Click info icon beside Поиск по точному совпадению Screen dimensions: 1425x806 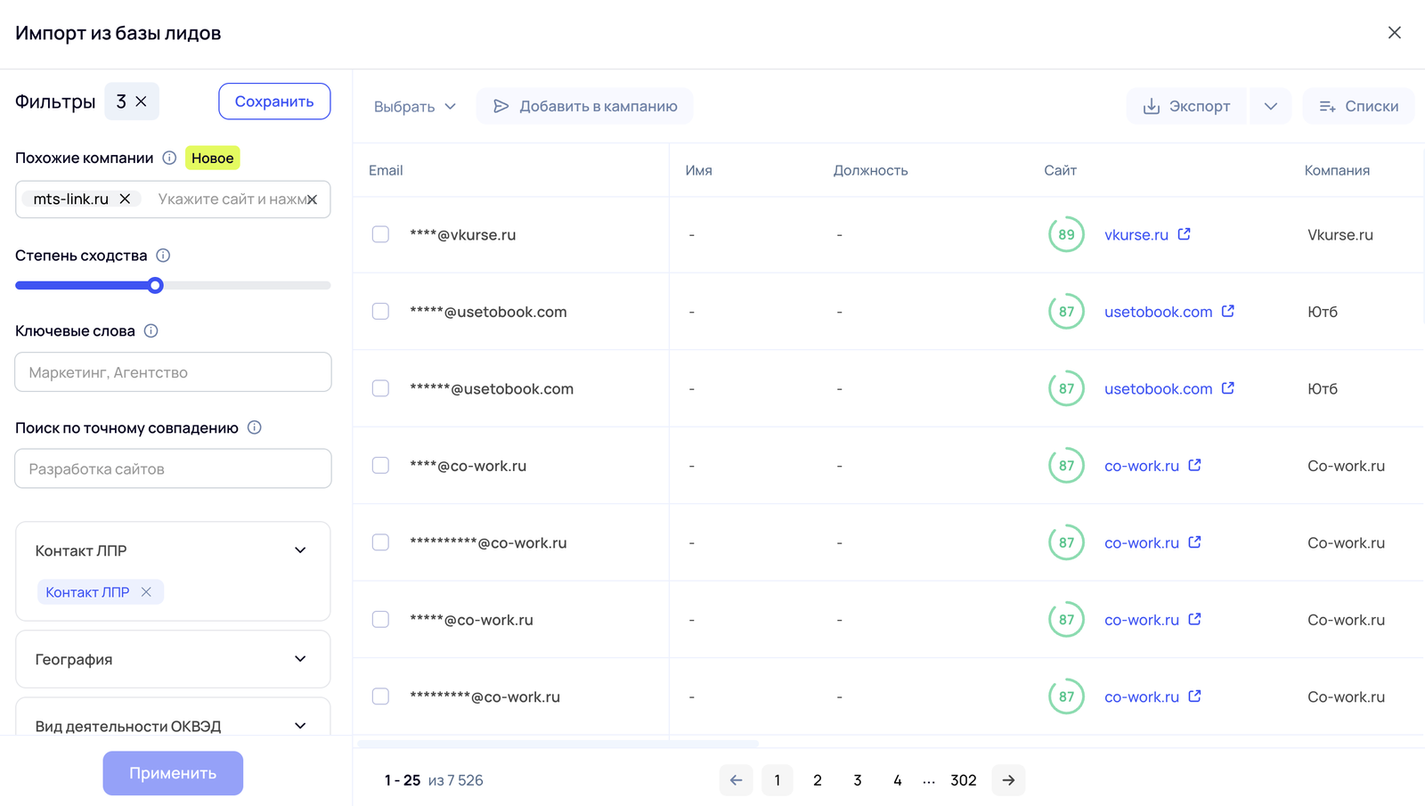pyautogui.click(x=255, y=427)
